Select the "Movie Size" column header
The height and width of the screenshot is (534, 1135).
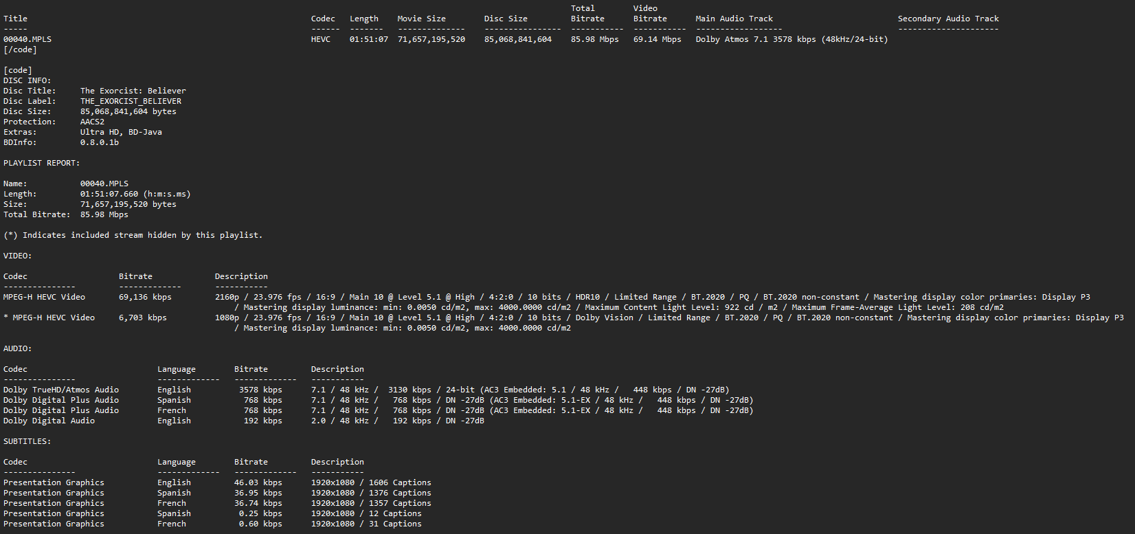421,19
